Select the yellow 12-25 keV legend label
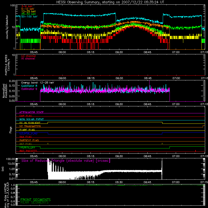The height and width of the screenshot is (208, 208). (29, 11)
